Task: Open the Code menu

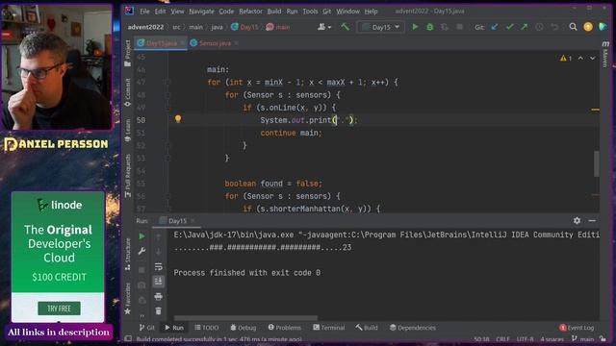Action: pos(226,12)
